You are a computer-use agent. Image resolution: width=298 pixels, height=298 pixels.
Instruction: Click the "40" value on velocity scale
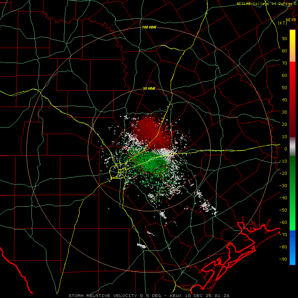(284, 100)
